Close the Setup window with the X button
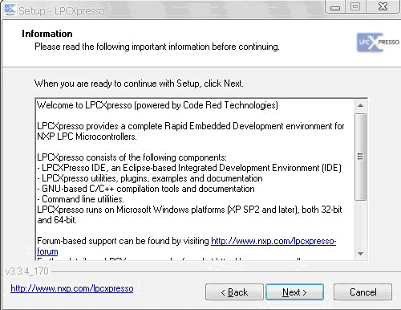Image resolution: width=401 pixels, height=310 pixels. (383, 7)
